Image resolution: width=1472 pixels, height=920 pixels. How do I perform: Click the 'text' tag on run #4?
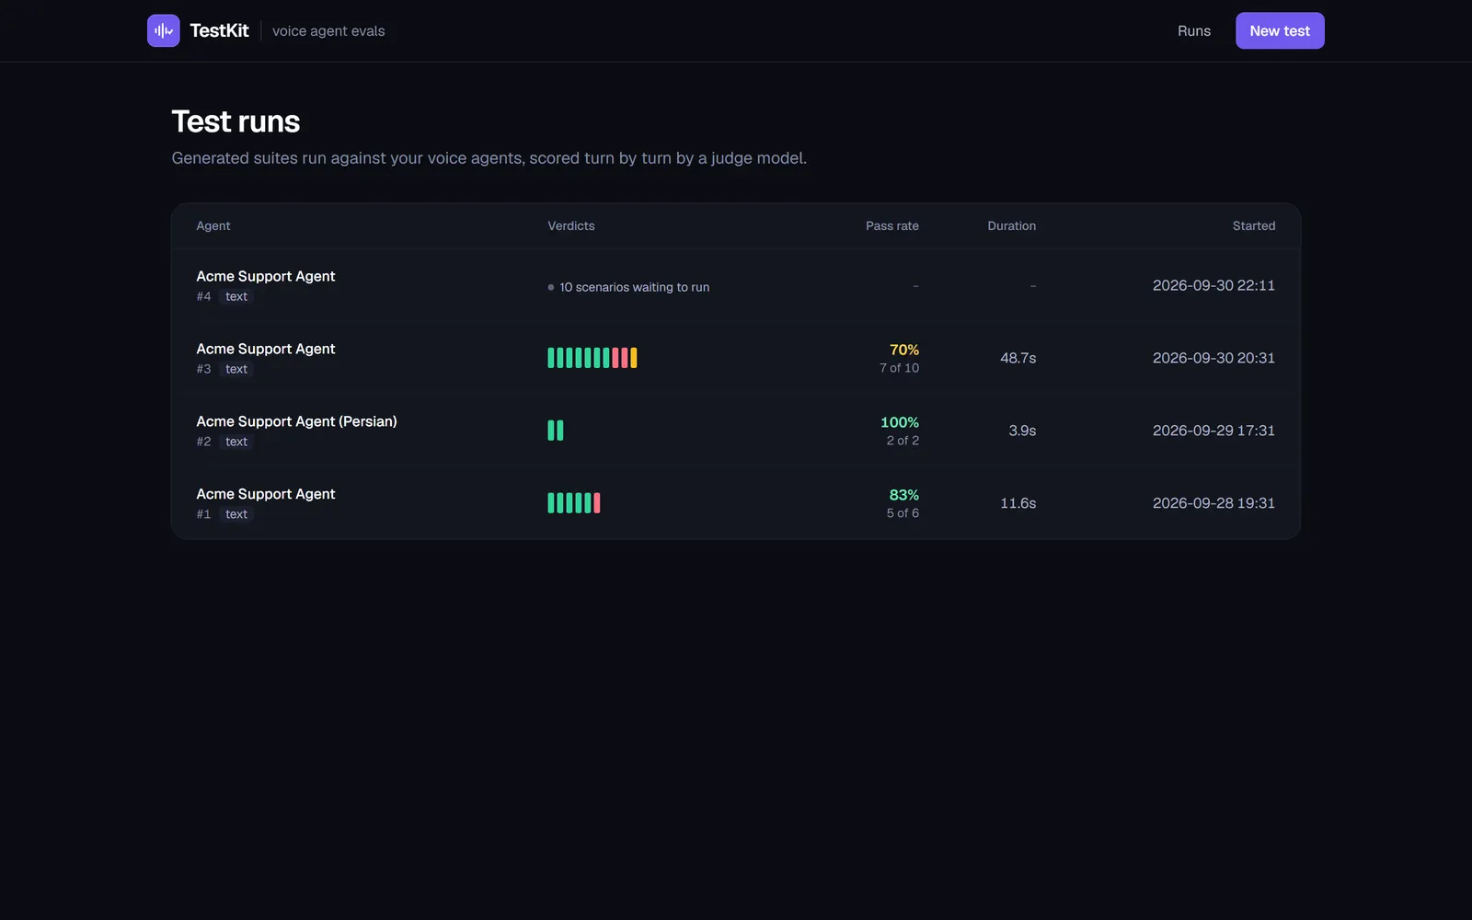(x=236, y=296)
